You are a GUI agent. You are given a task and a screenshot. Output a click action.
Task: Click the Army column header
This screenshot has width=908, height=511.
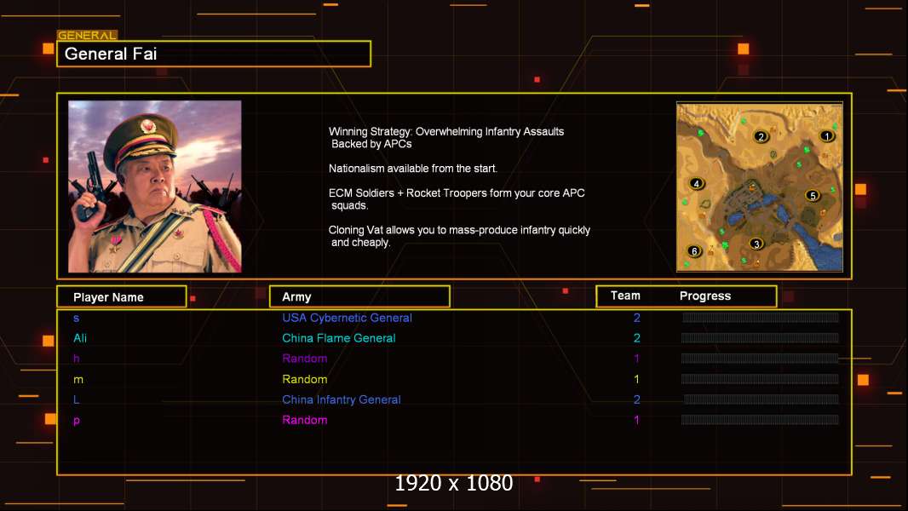(x=359, y=297)
